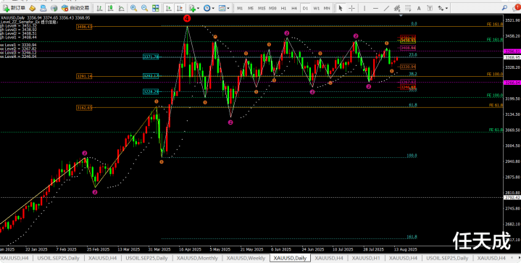Screen dimensions: 521x263
Task: Switch timeframe to MN
Action: [327, 8]
